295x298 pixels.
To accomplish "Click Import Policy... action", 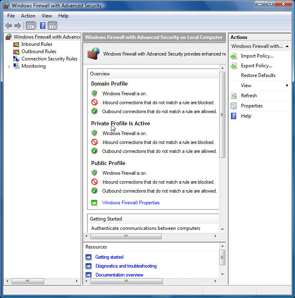I will pyautogui.click(x=257, y=56).
